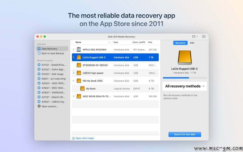
Task: Expand the APPLE SSD AP0256M row
Action: pyautogui.click(x=74, y=50)
